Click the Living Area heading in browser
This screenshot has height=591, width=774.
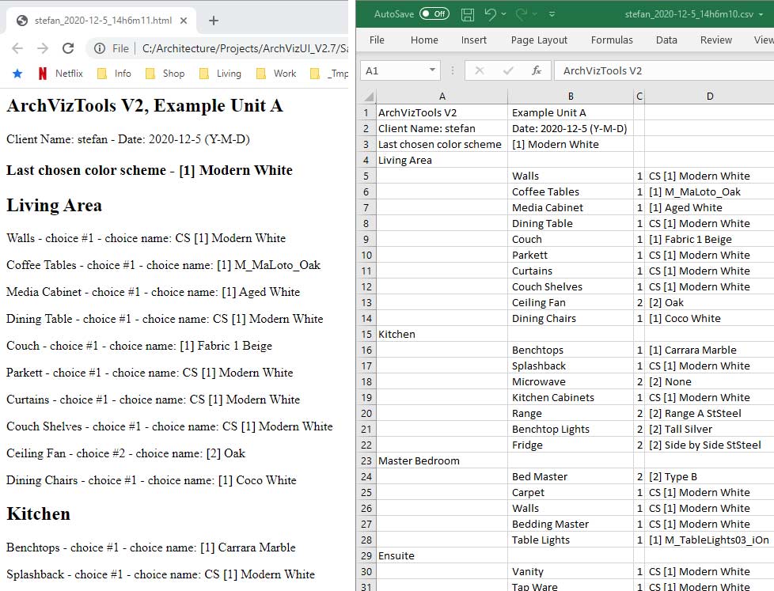pos(55,205)
